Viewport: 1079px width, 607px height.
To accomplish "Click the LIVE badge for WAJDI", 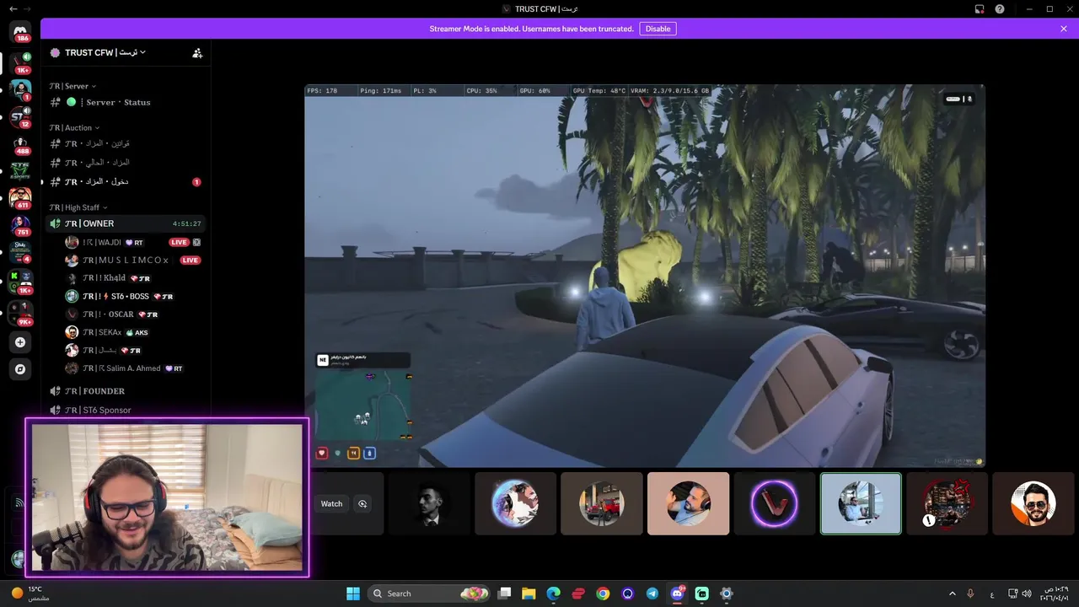I will tap(179, 242).
